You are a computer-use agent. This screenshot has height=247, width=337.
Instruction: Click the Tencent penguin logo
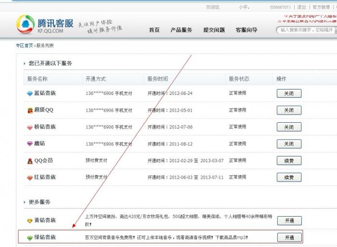click(x=26, y=24)
